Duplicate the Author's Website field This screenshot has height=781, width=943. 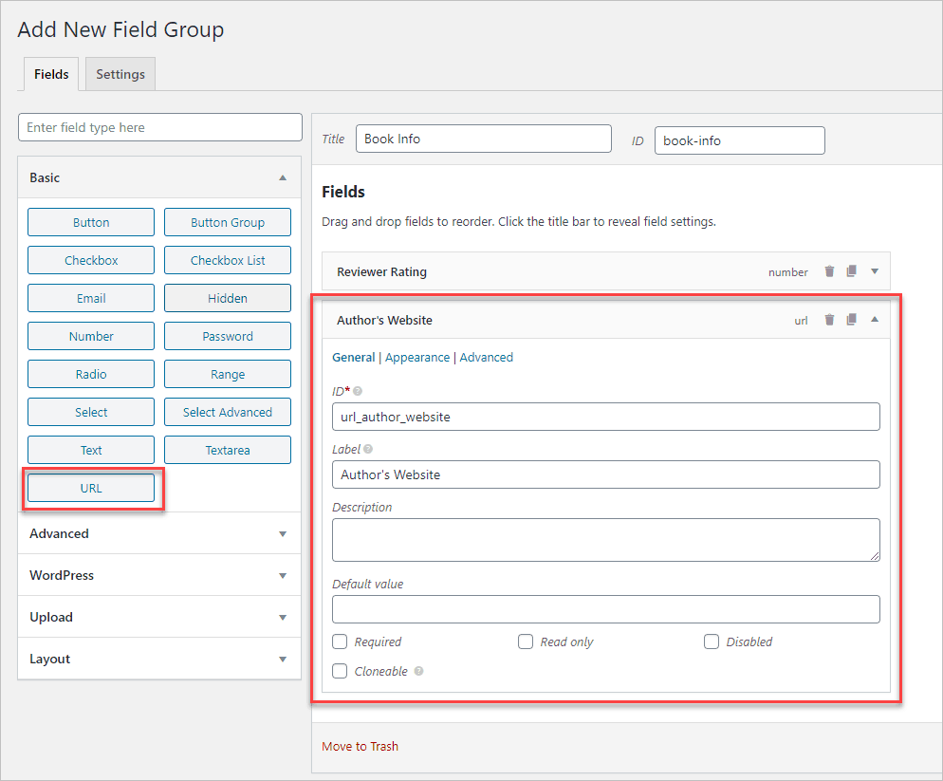[851, 320]
